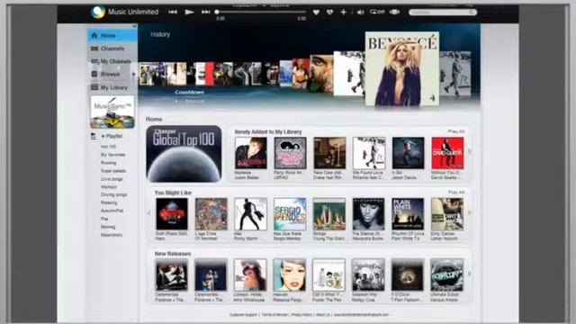Click the playlist folder icon
Viewport: 576px width, 324px height.
coord(94,137)
